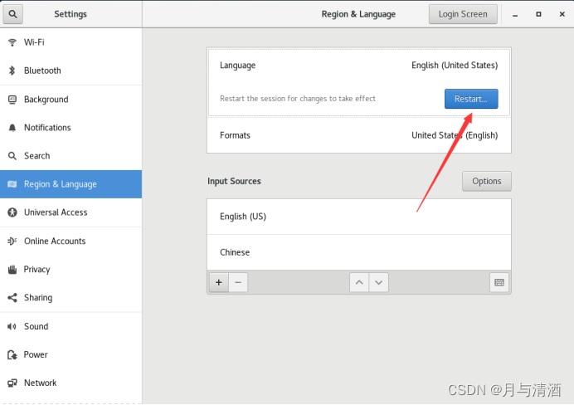
Task: Click United States (English) formats value
Action: [x=455, y=135]
